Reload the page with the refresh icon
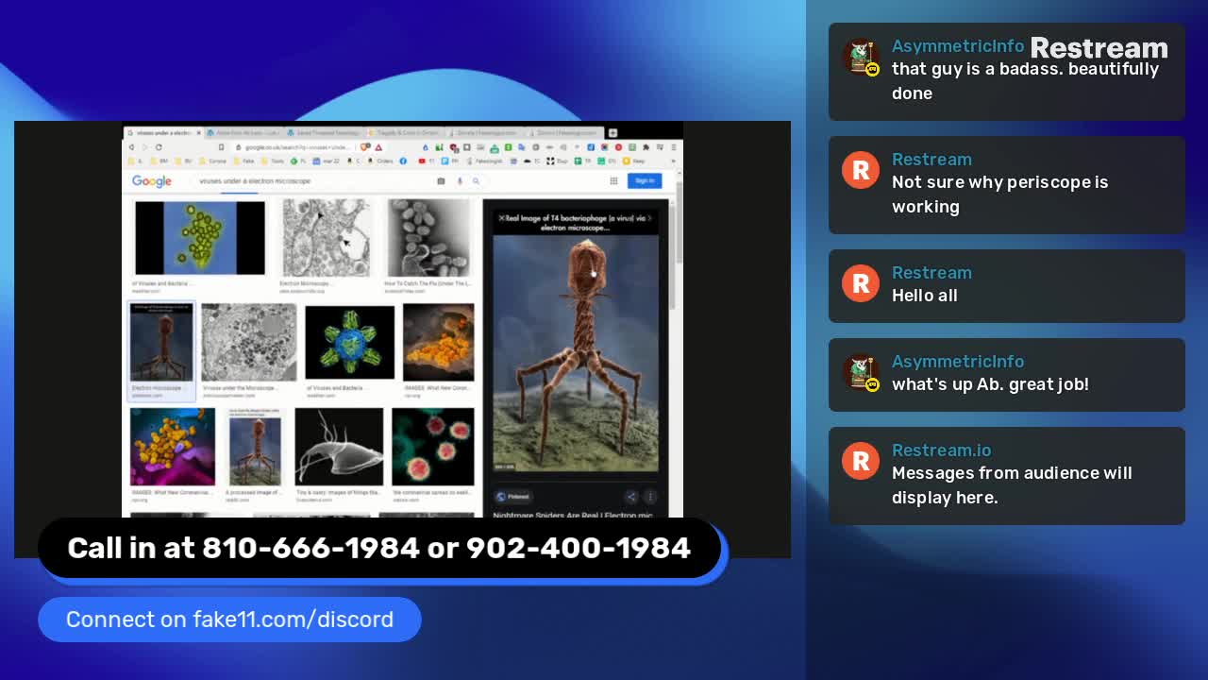 pos(159,147)
